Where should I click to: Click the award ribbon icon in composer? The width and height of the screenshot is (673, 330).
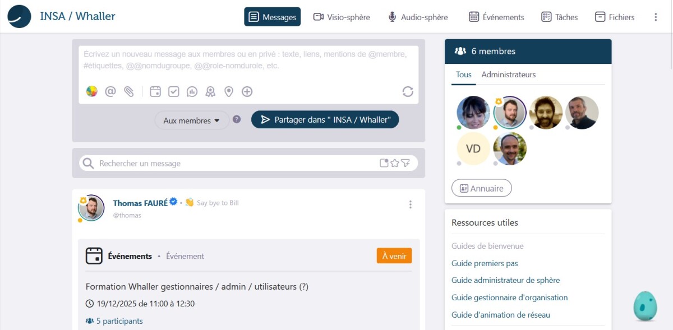click(x=210, y=91)
